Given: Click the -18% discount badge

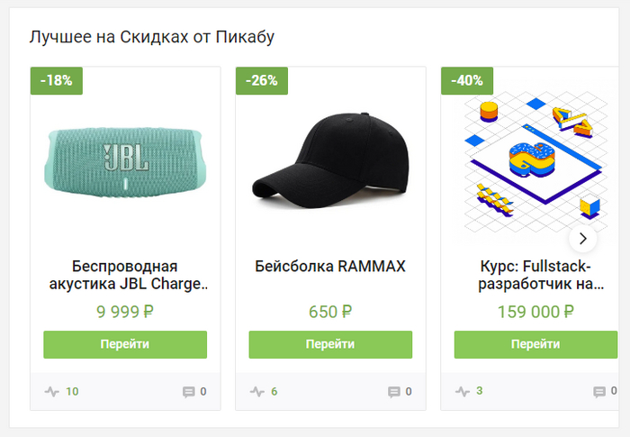Looking at the screenshot, I should tap(57, 80).
